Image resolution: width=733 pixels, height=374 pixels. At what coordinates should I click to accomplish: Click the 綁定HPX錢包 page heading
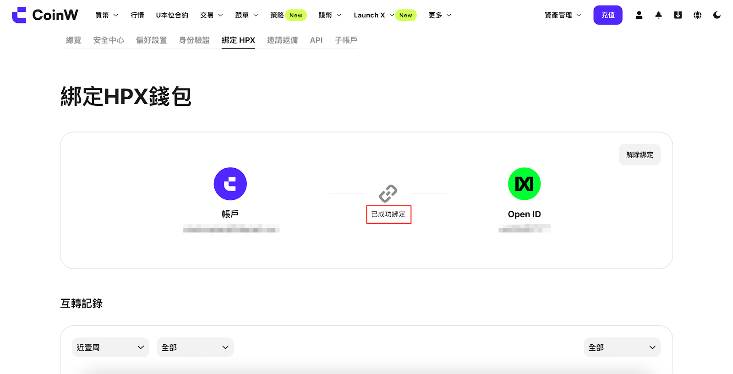(x=126, y=97)
